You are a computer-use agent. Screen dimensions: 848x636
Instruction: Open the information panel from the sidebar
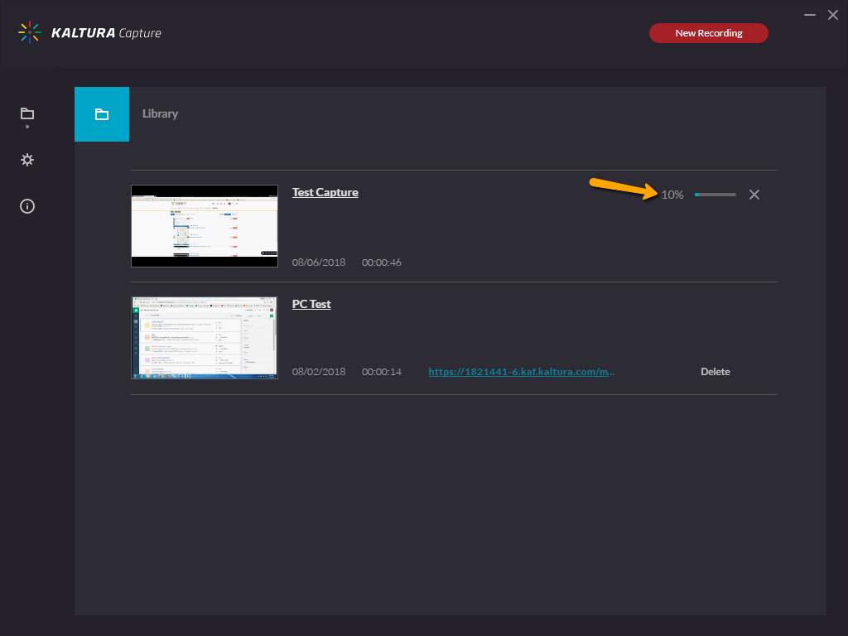tap(26, 205)
